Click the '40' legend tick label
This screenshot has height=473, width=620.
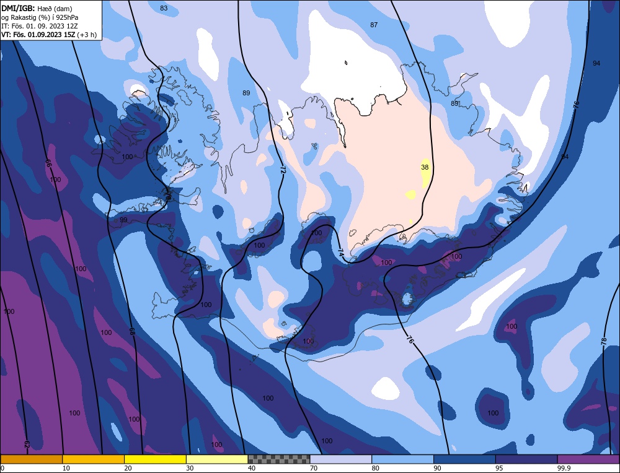pyautogui.click(x=252, y=468)
